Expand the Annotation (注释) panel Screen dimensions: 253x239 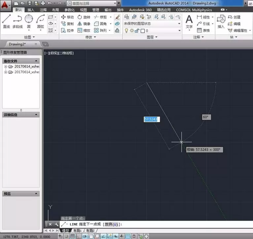pos(199,37)
